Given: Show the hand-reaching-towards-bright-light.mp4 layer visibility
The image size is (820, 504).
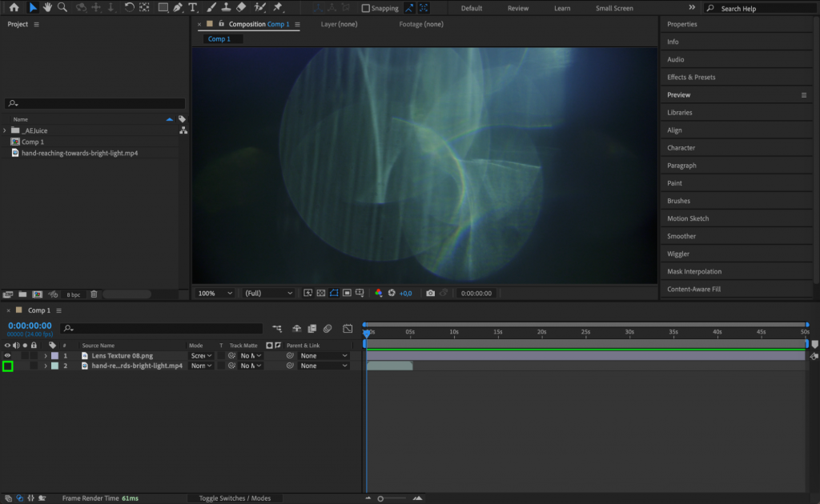Looking at the screenshot, I should (x=8, y=366).
